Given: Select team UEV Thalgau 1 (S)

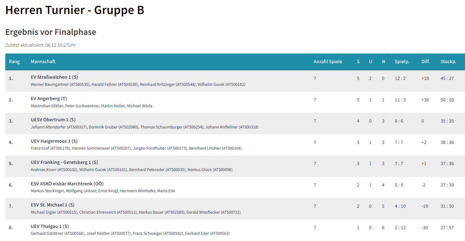Looking at the screenshot, I should (50, 226).
